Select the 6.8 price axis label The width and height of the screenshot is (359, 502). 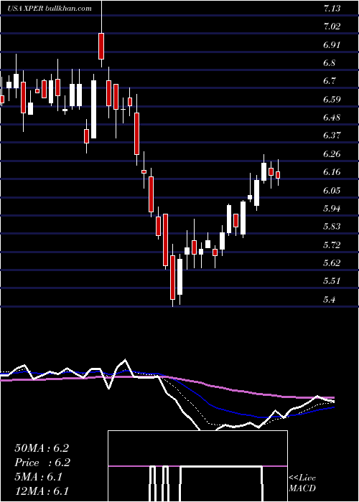click(x=330, y=63)
